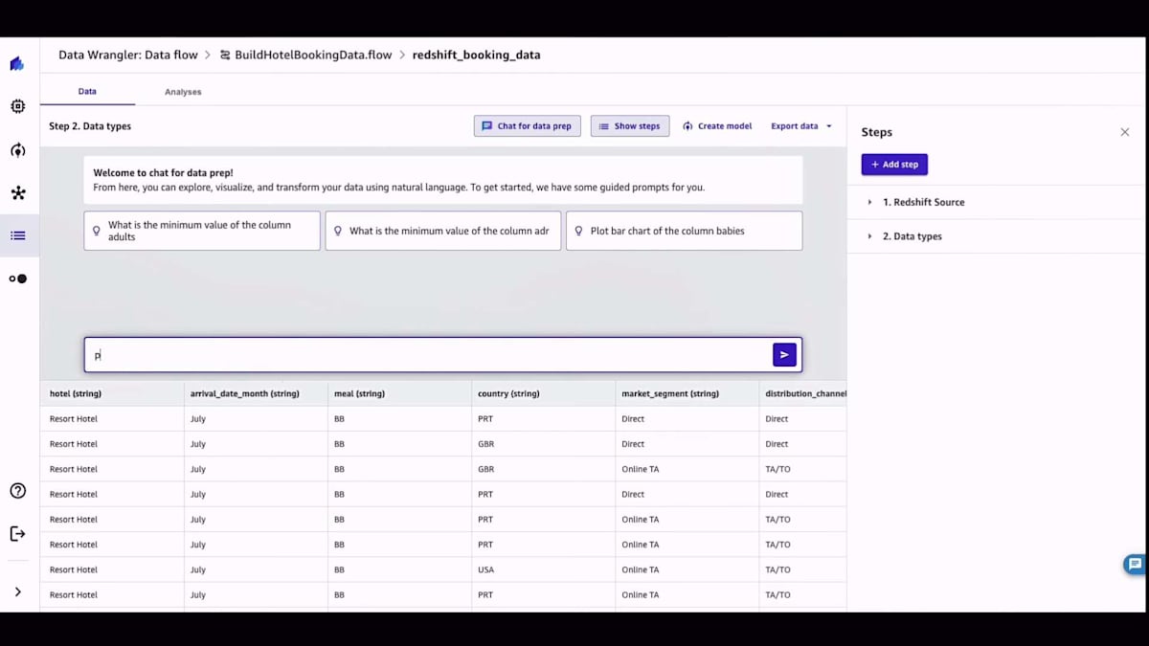
Task: Switch to the Analyses tab
Action: [183, 92]
